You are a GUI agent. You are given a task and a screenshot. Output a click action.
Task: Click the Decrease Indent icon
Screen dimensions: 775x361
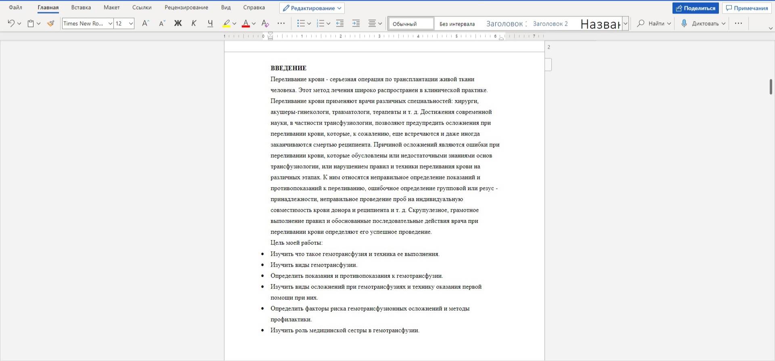coord(340,23)
